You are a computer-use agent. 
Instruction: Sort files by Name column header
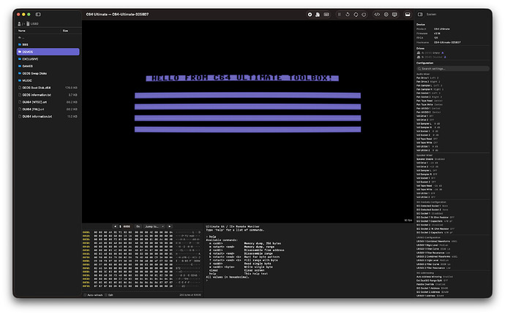coord(22,31)
